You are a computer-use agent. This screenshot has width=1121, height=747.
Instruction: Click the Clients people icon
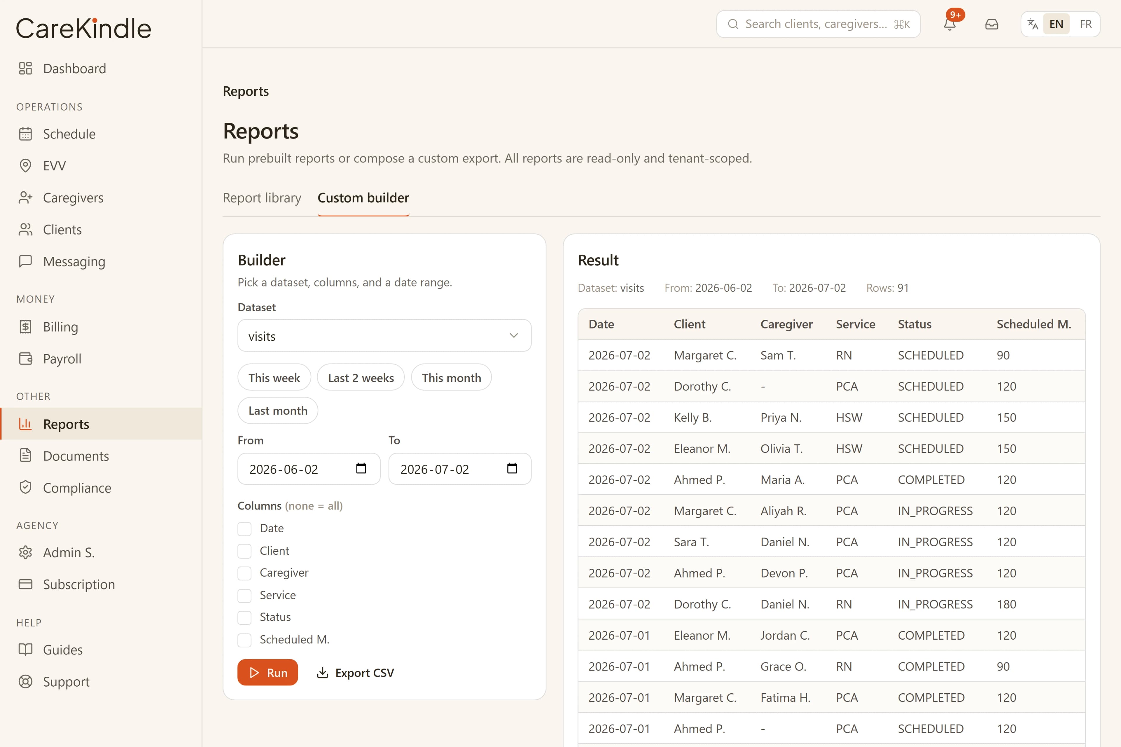coord(25,230)
